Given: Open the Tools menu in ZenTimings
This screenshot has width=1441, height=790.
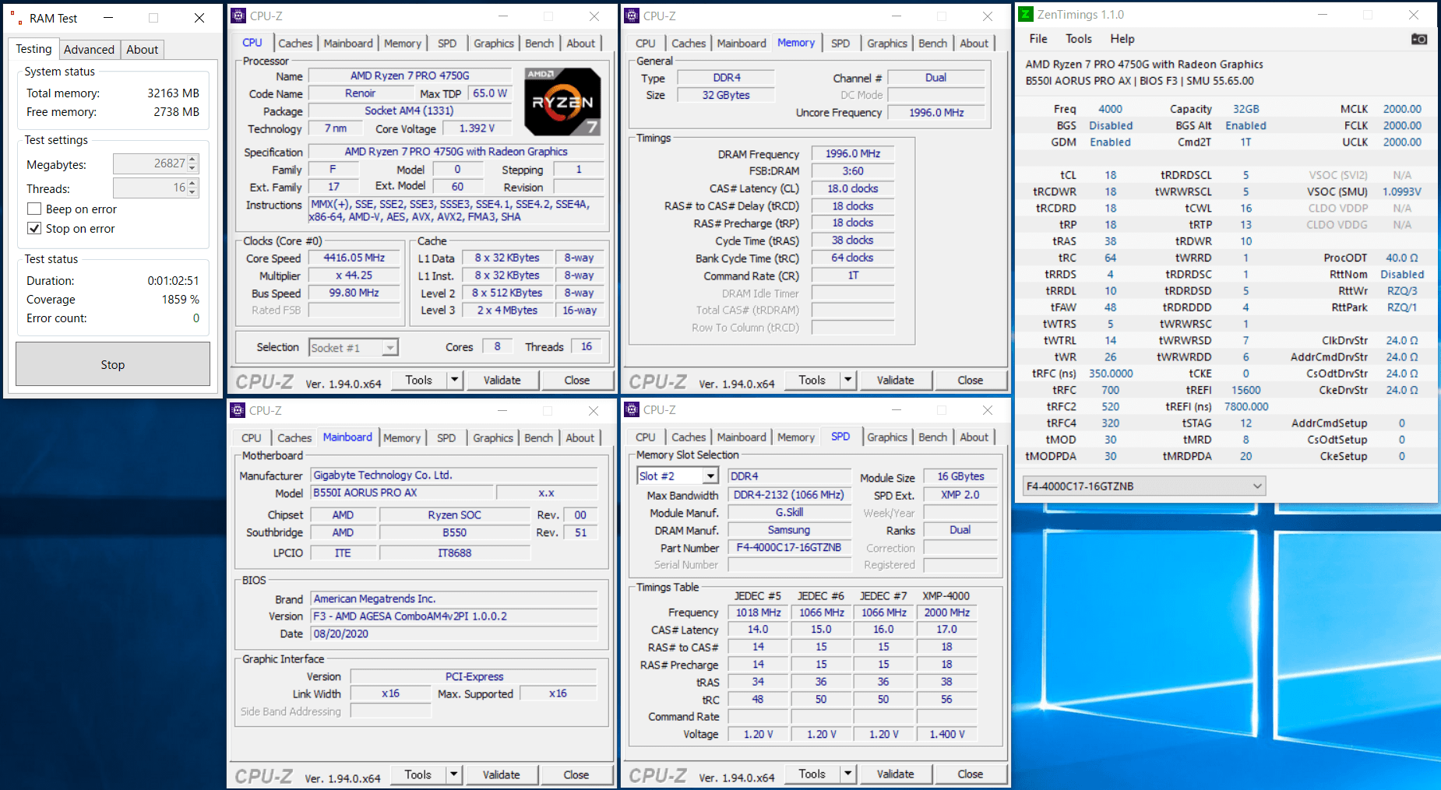Looking at the screenshot, I should [x=1079, y=39].
